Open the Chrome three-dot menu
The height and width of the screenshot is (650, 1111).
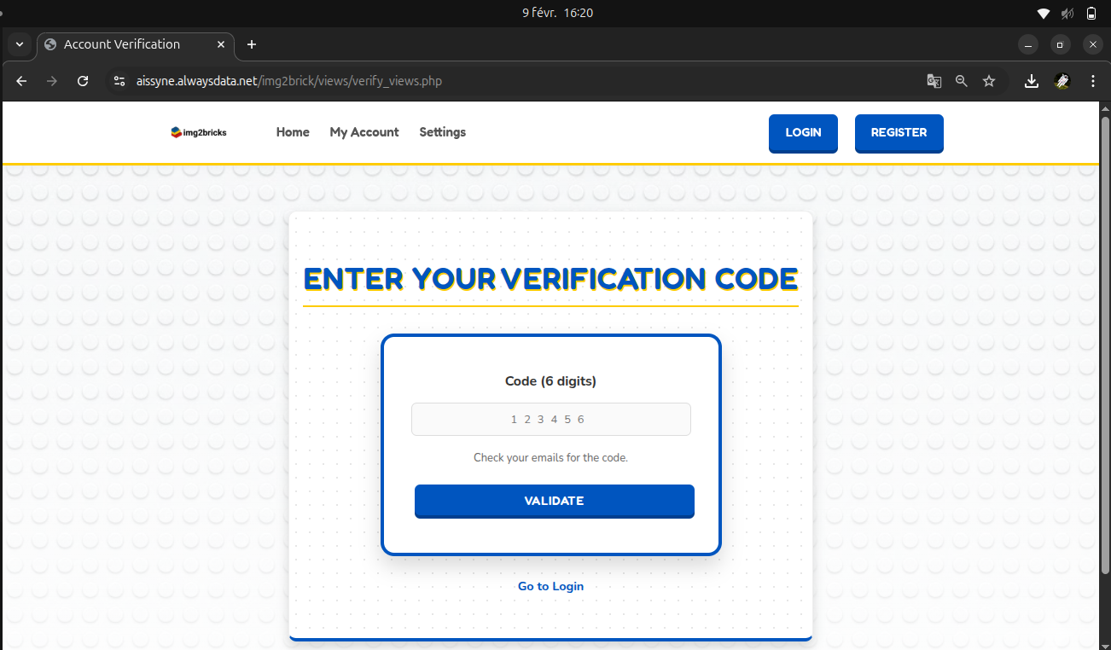pyautogui.click(x=1093, y=81)
